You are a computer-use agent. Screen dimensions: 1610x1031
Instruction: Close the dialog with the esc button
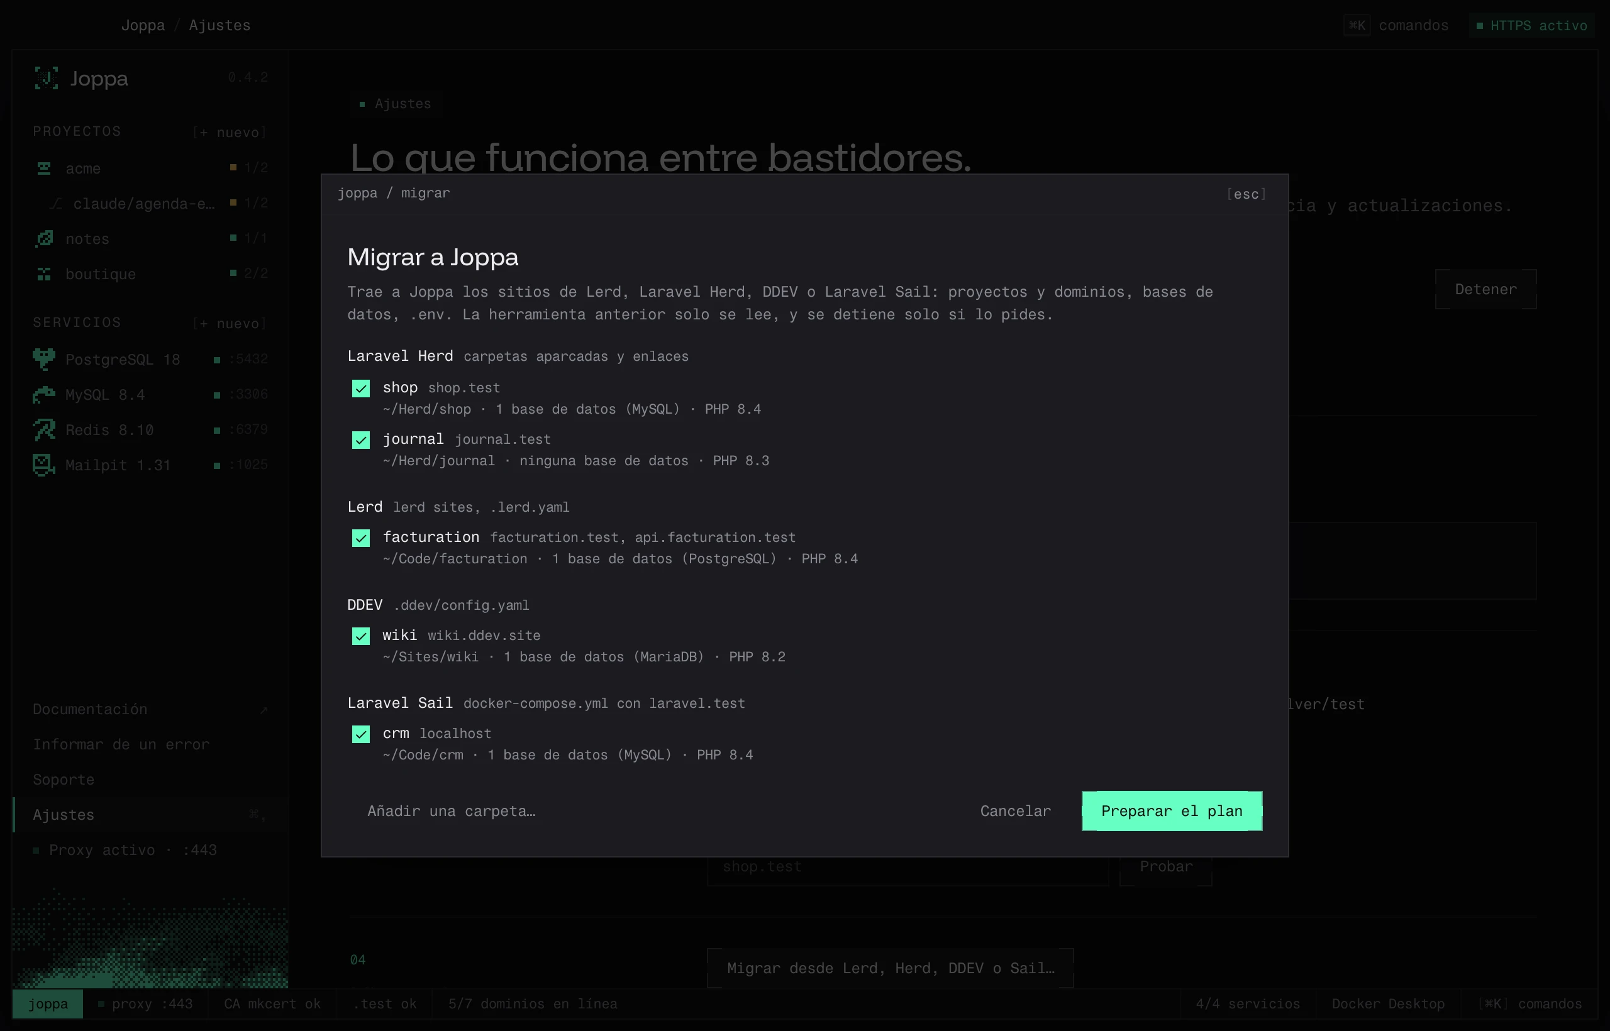(1246, 194)
